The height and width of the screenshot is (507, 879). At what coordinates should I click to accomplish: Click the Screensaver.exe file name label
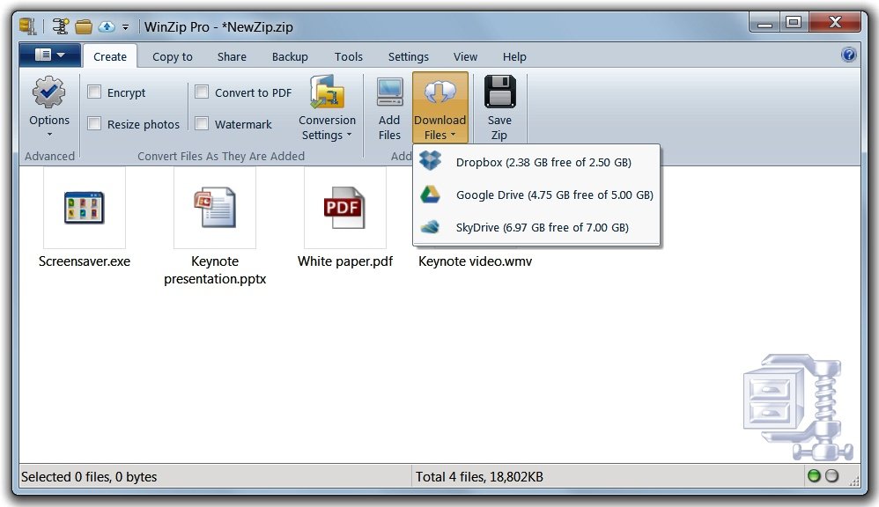pyautogui.click(x=84, y=261)
